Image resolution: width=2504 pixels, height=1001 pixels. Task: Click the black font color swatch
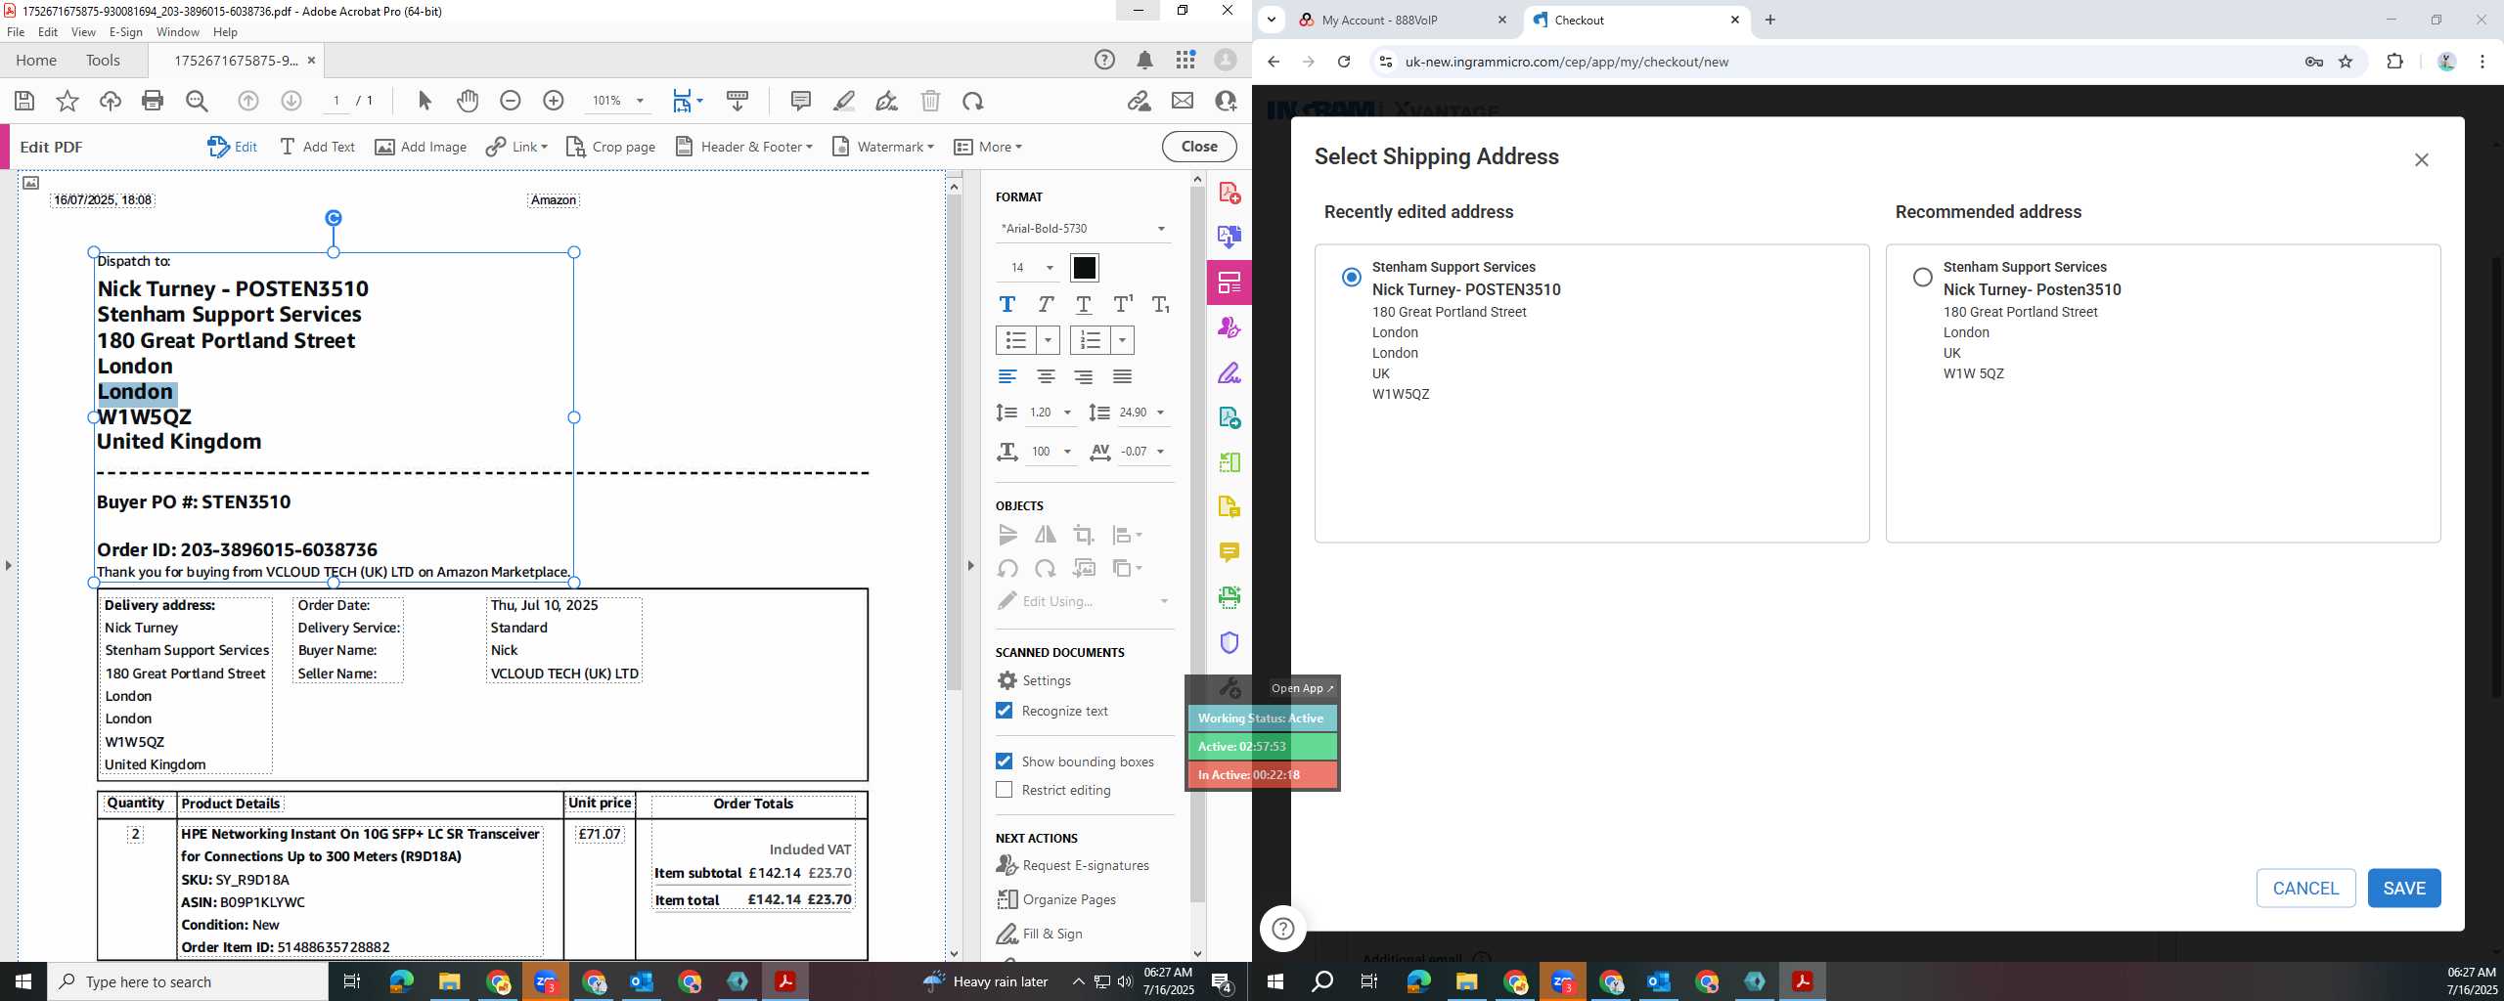1085,268
